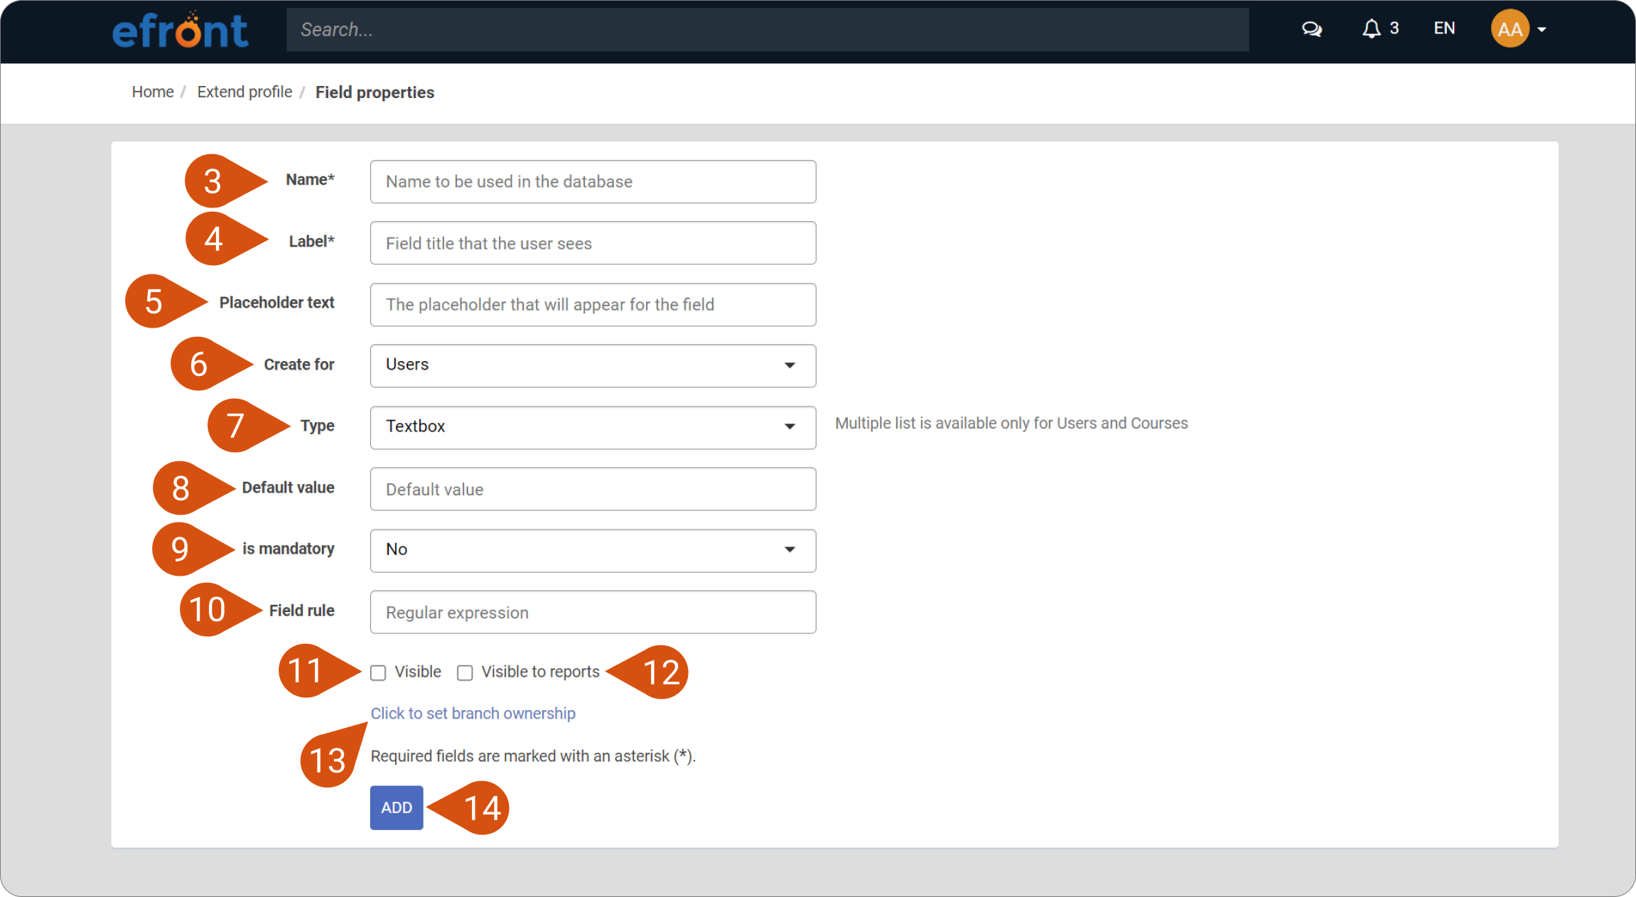Go to Home breadcrumb
1636x897 pixels.
(x=153, y=92)
